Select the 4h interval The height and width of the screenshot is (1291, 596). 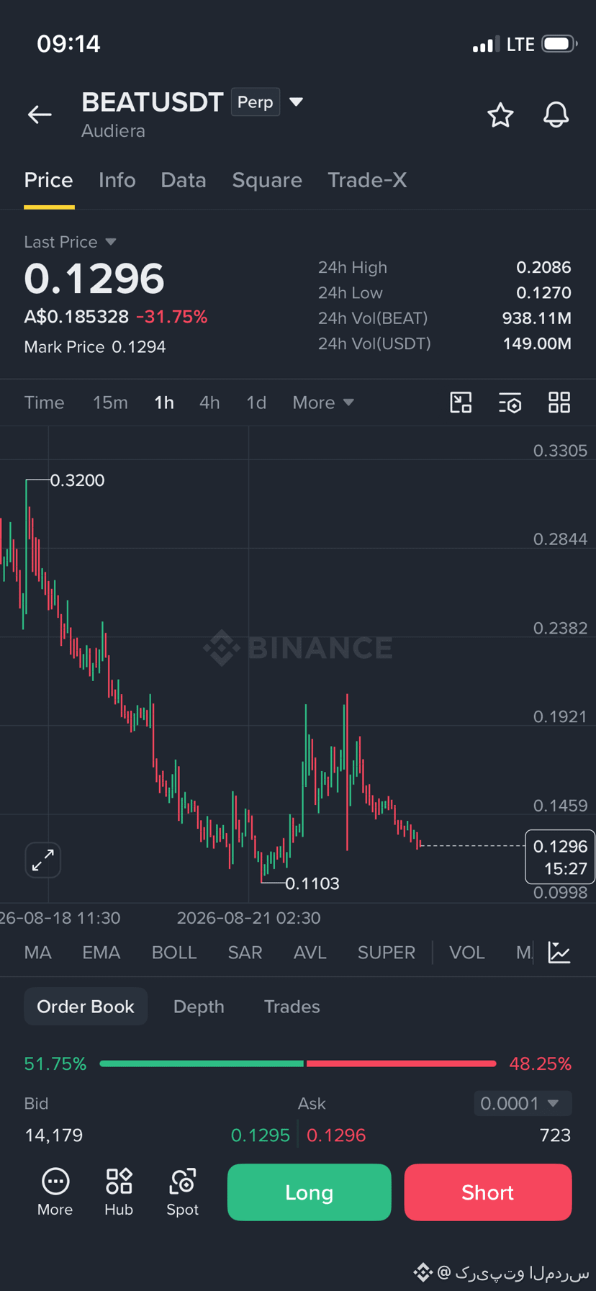(x=209, y=402)
